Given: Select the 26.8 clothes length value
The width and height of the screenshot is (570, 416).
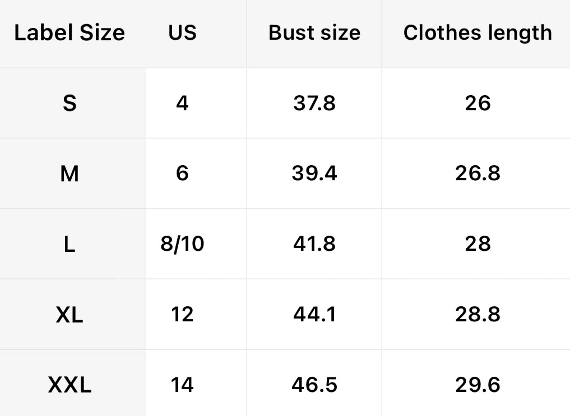Looking at the screenshot, I should [478, 174].
